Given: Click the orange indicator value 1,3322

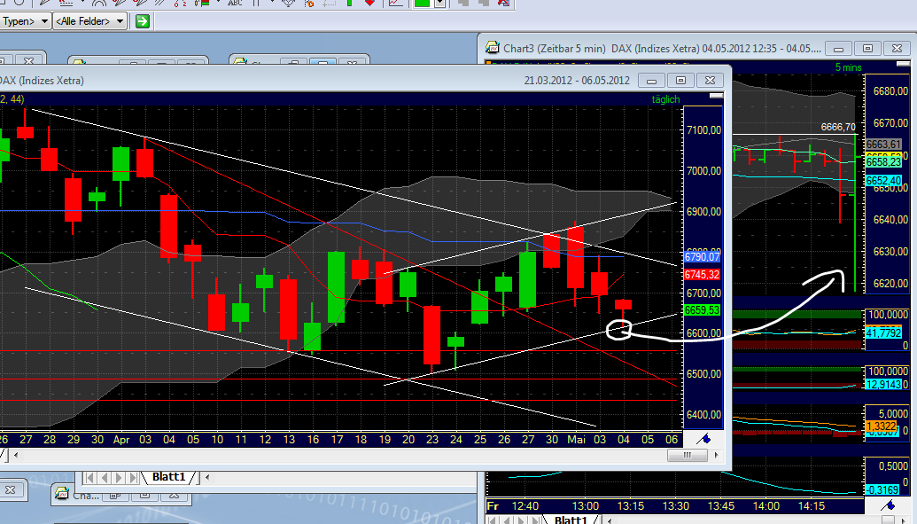Looking at the screenshot, I should click(x=881, y=426).
